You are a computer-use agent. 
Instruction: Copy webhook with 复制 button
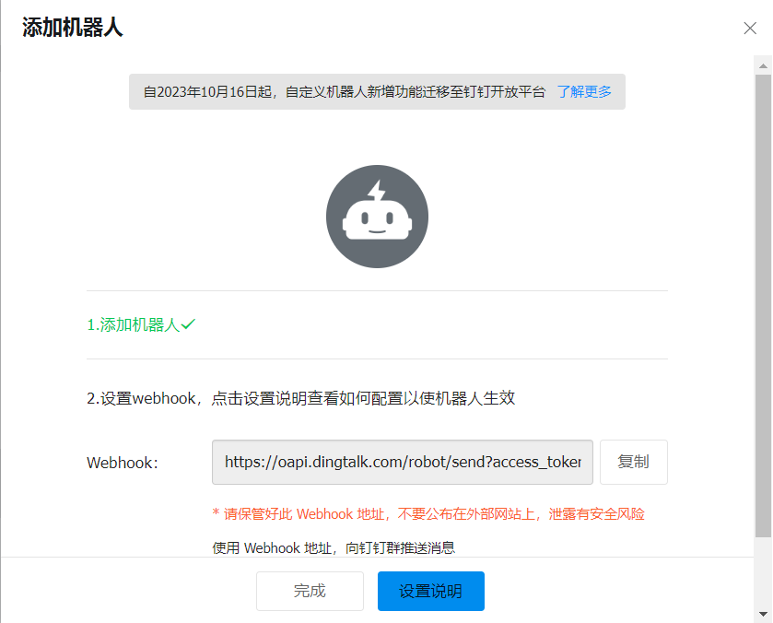click(634, 463)
